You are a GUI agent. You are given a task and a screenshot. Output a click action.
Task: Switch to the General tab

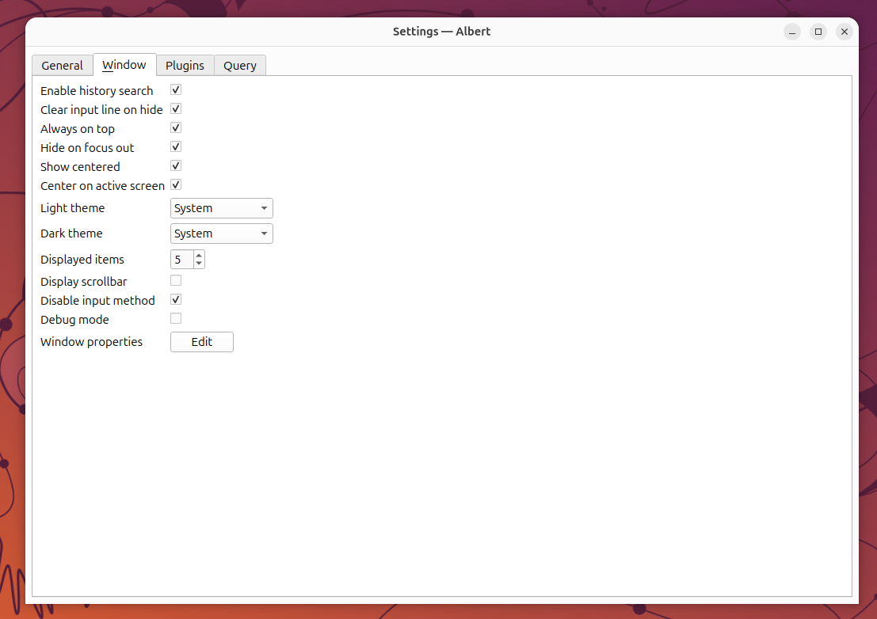point(62,66)
